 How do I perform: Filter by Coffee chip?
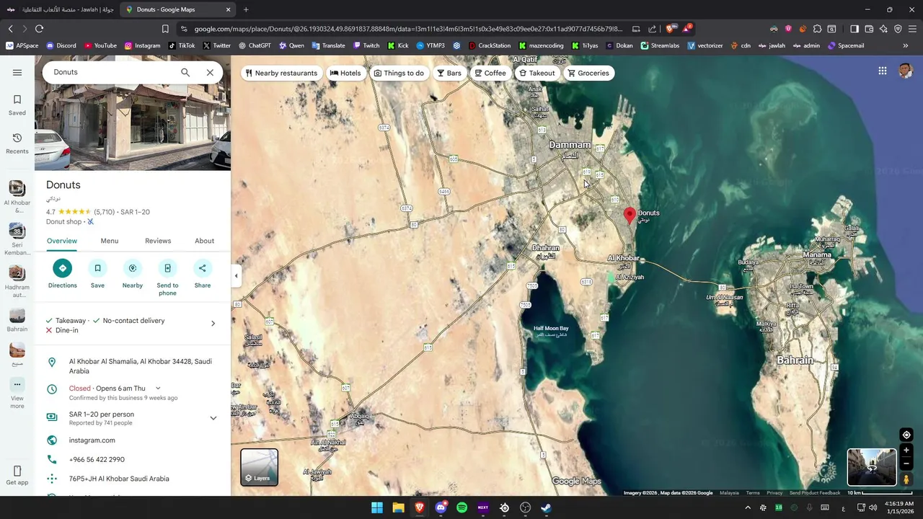tap(490, 73)
